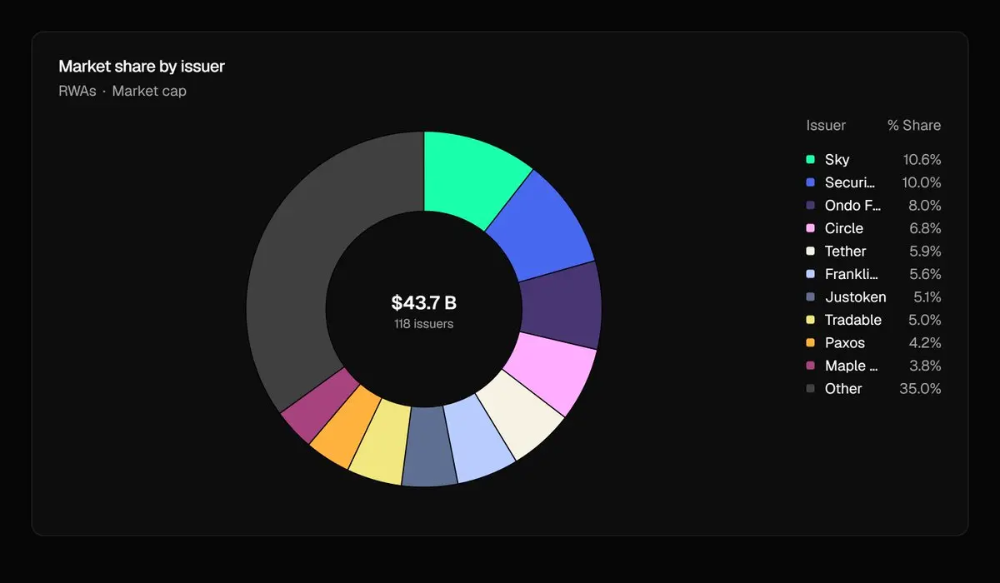Select the Maple … legend label

pyautogui.click(x=852, y=366)
